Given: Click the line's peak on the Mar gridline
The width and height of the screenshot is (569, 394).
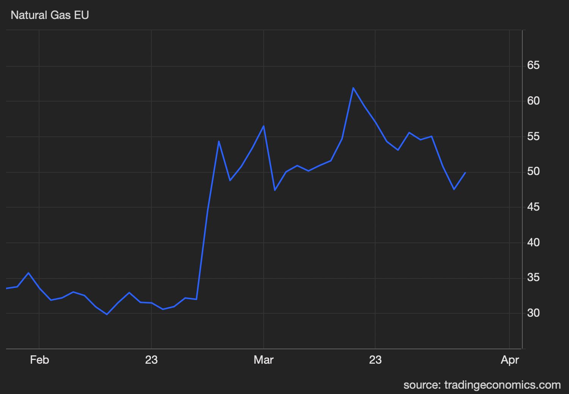Looking at the screenshot, I should [x=264, y=126].
